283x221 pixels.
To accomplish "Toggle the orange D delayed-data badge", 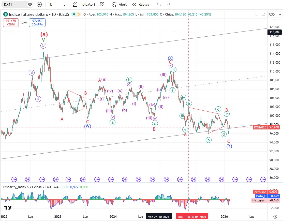I will pos(79,14).
